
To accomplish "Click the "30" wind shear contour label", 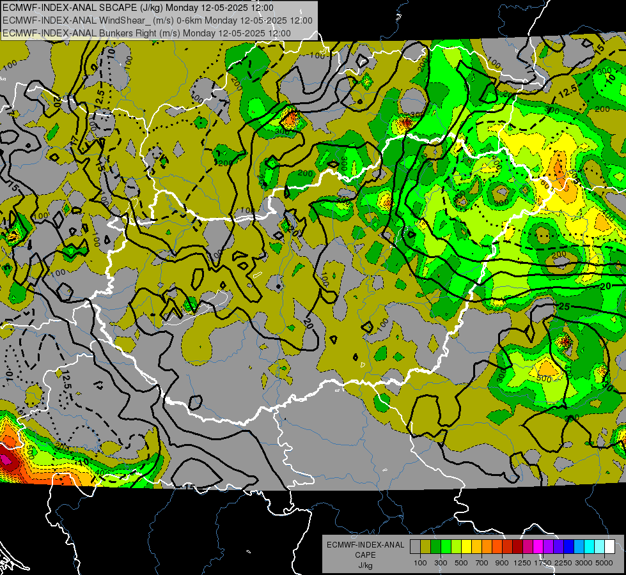I will click(x=607, y=387).
